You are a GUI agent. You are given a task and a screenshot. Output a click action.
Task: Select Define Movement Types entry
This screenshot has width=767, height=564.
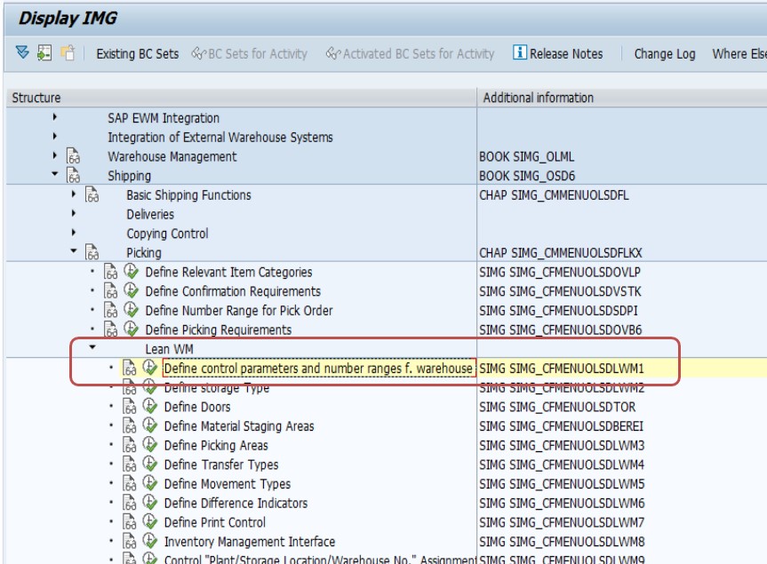click(228, 484)
